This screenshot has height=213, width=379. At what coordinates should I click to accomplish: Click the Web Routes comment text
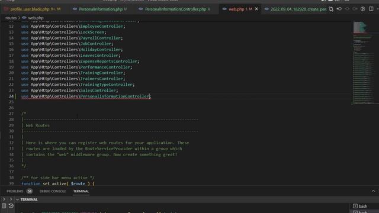38,125
